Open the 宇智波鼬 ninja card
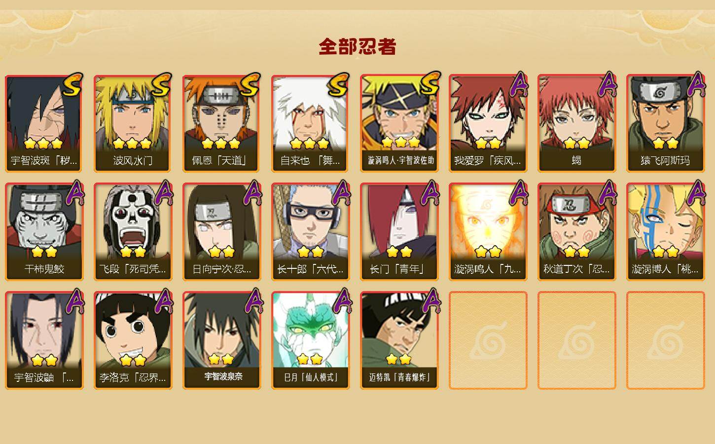 [44, 340]
